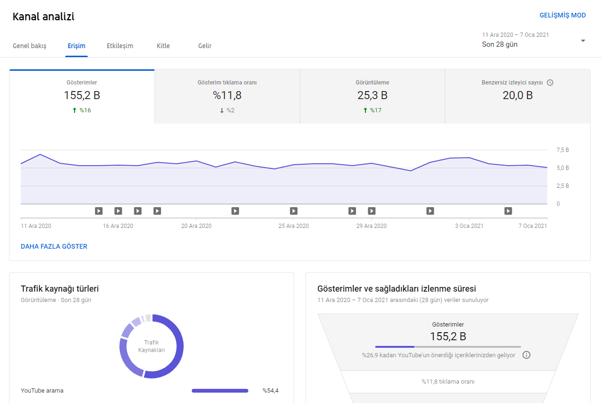
Task: Click the Trafik Kaynakları donut chart
Action: click(152, 346)
